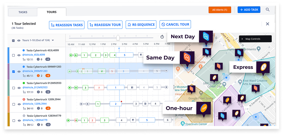Toggle visibility eye for Cybertruck 012M92933

[x=19, y=88]
